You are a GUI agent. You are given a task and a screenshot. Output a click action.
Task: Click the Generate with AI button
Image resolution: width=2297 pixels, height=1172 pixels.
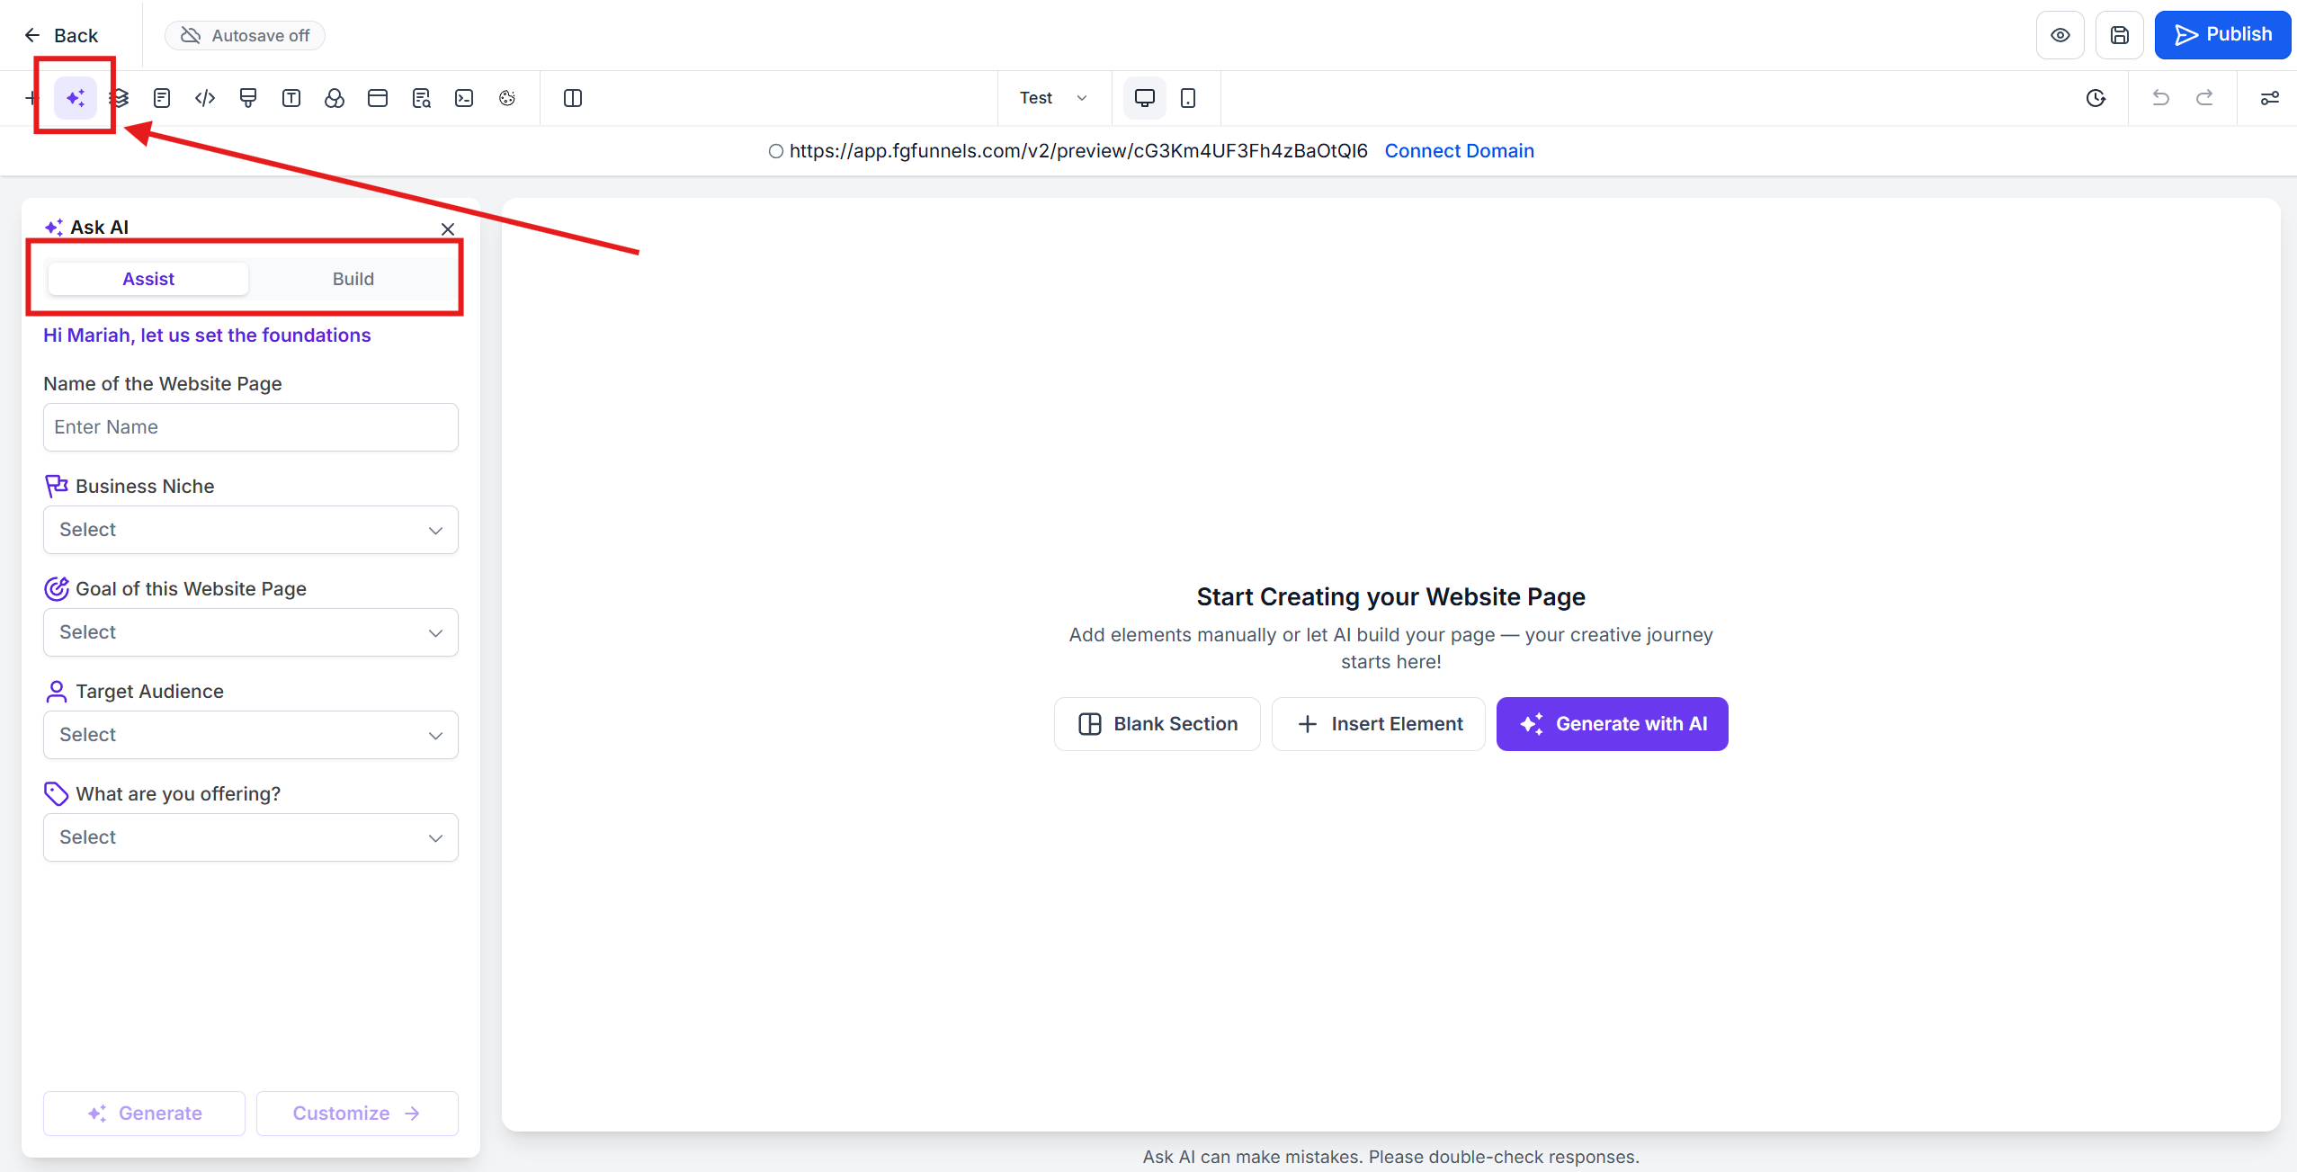(1612, 724)
